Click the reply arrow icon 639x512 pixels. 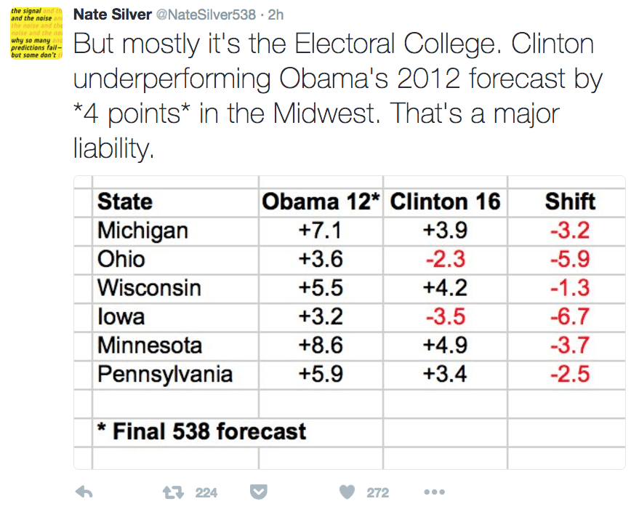[x=84, y=492]
